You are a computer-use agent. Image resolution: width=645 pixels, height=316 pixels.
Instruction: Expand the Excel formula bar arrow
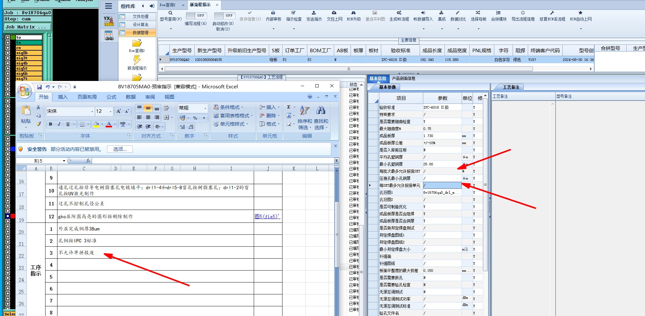[x=336, y=161]
